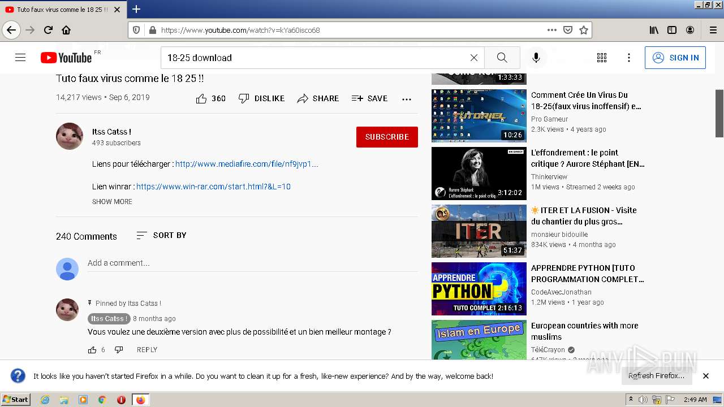Open YouTube guide hamburger menu
Screen dimensions: 724x407
point(20,58)
